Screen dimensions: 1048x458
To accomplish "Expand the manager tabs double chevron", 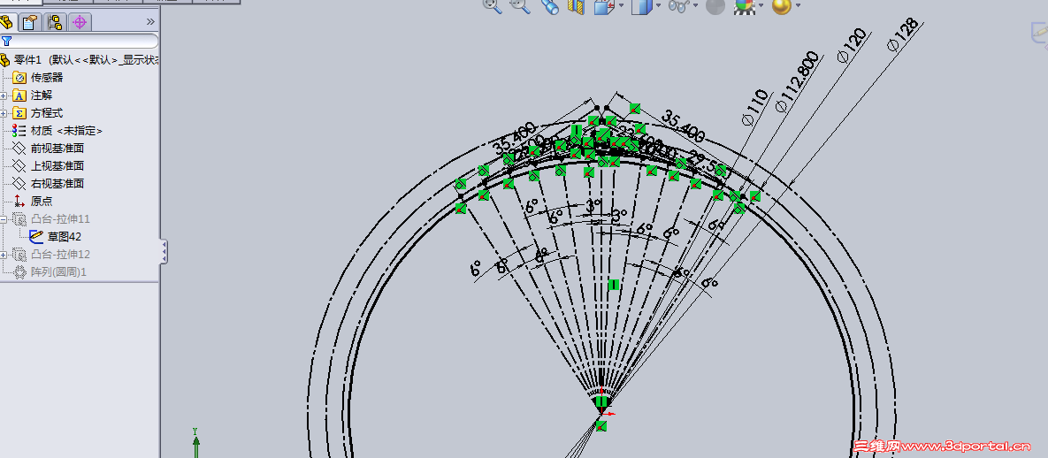I will [150, 21].
